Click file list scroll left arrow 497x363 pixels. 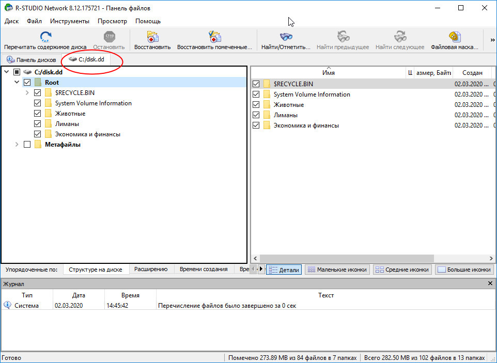click(x=255, y=258)
